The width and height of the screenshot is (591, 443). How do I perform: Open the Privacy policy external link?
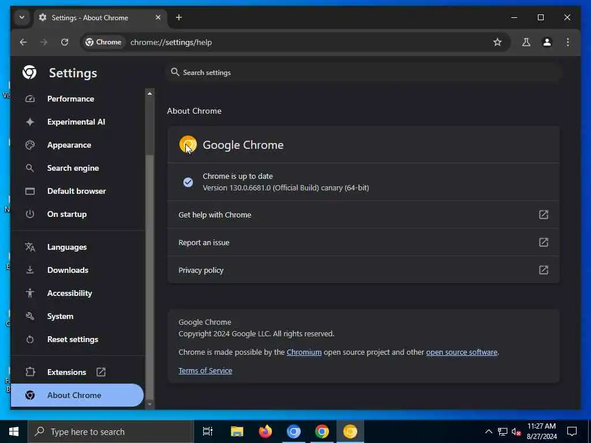543,270
